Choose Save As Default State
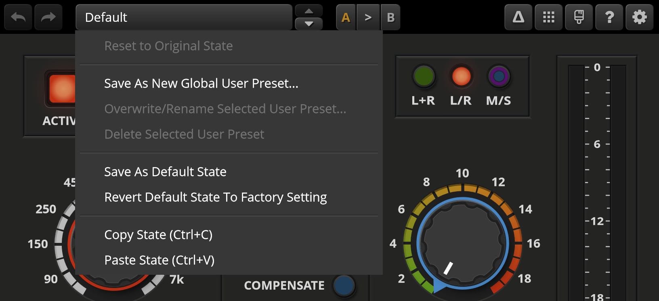Image resolution: width=659 pixels, height=301 pixels. pyautogui.click(x=229, y=171)
